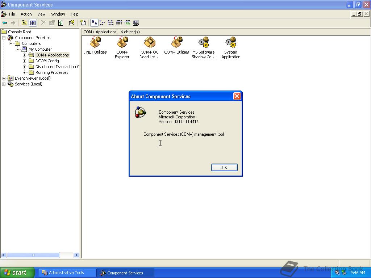Click the Console Root folder icon
This screenshot has width=371, height=278.
click(x=4, y=32)
